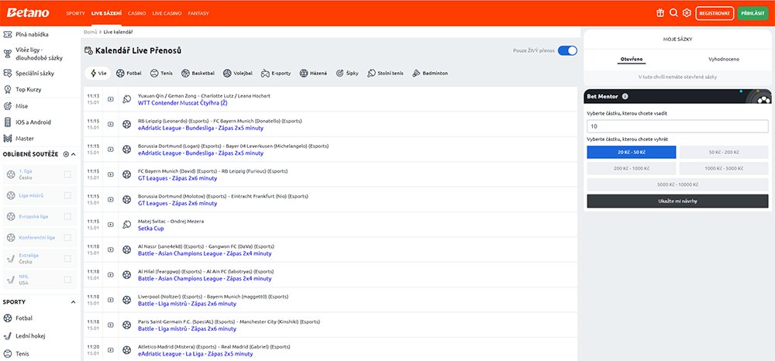This screenshot has height=361, width=775.
Task: Check the Extraliga Česko checkbox
Action: [x=67, y=258]
